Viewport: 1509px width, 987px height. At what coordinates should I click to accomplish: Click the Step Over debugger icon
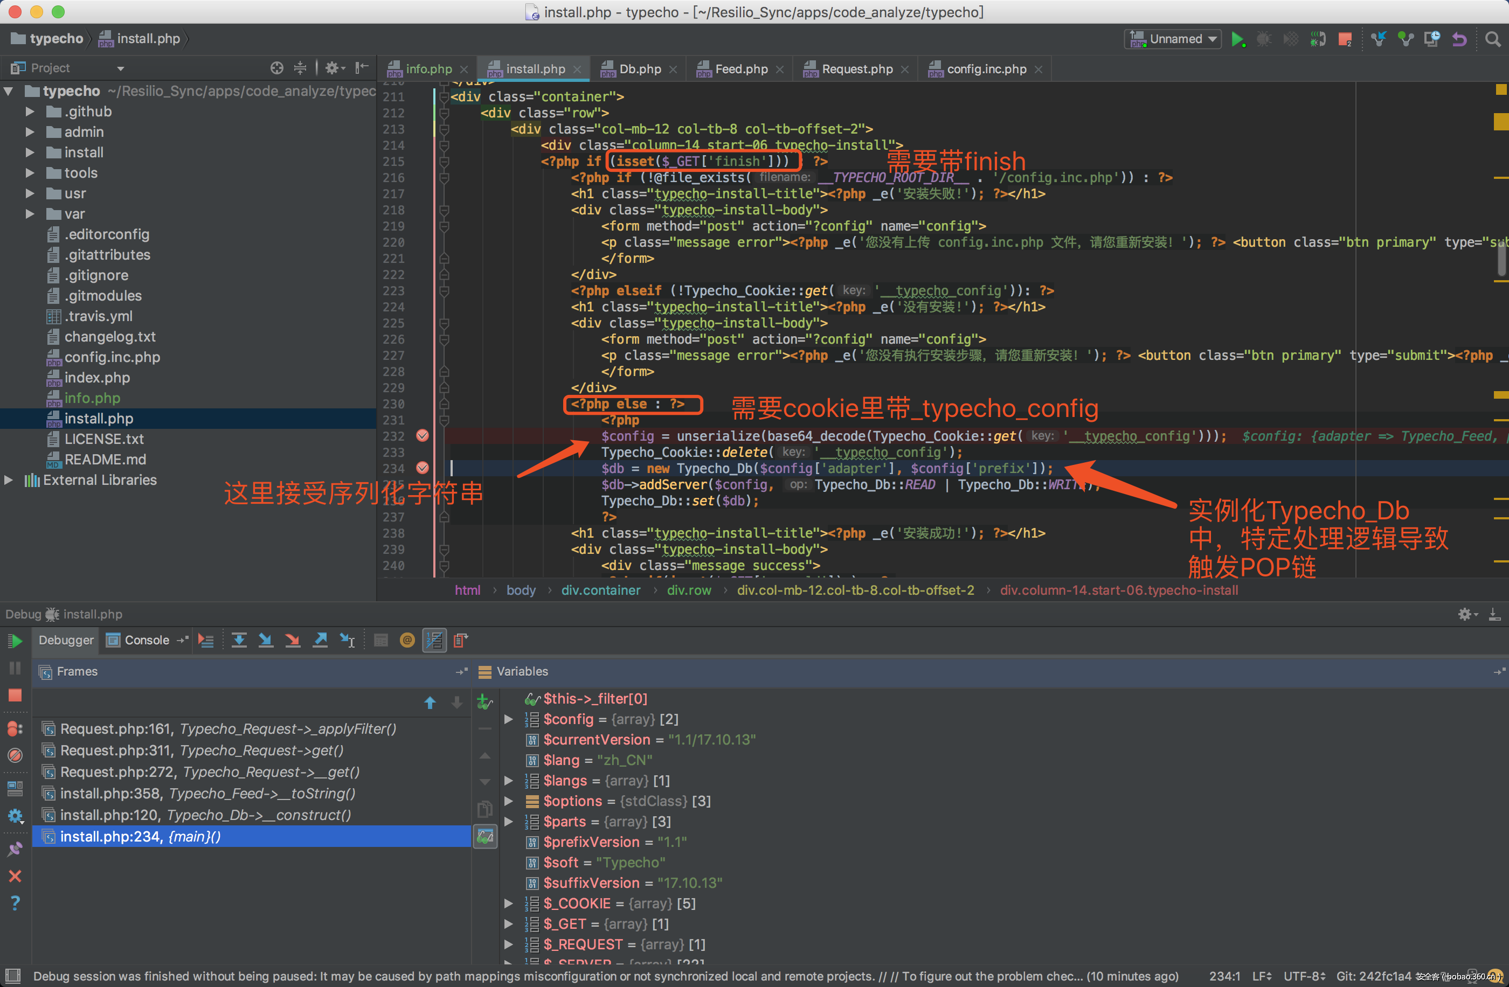click(x=239, y=640)
